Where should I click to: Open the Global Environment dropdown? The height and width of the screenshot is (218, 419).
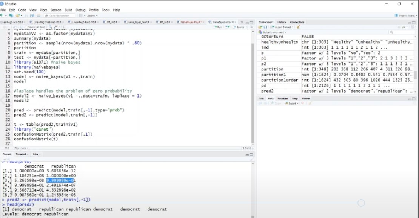pyautogui.click(x=272, y=32)
